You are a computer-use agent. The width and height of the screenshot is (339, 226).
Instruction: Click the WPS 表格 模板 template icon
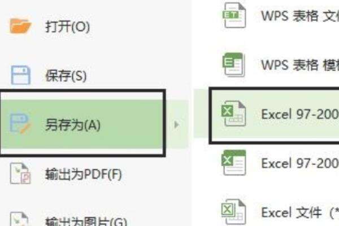[234, 64]
